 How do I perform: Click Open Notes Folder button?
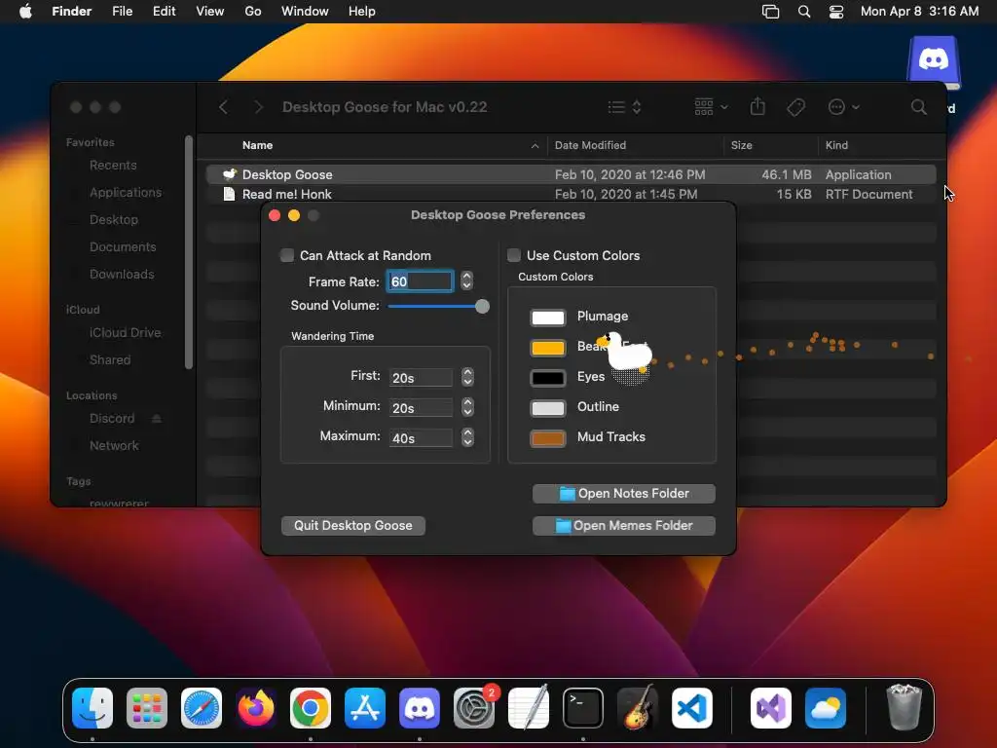pos(624,494)
